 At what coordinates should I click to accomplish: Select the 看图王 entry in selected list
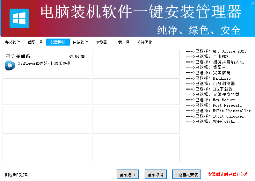(206, 67)
